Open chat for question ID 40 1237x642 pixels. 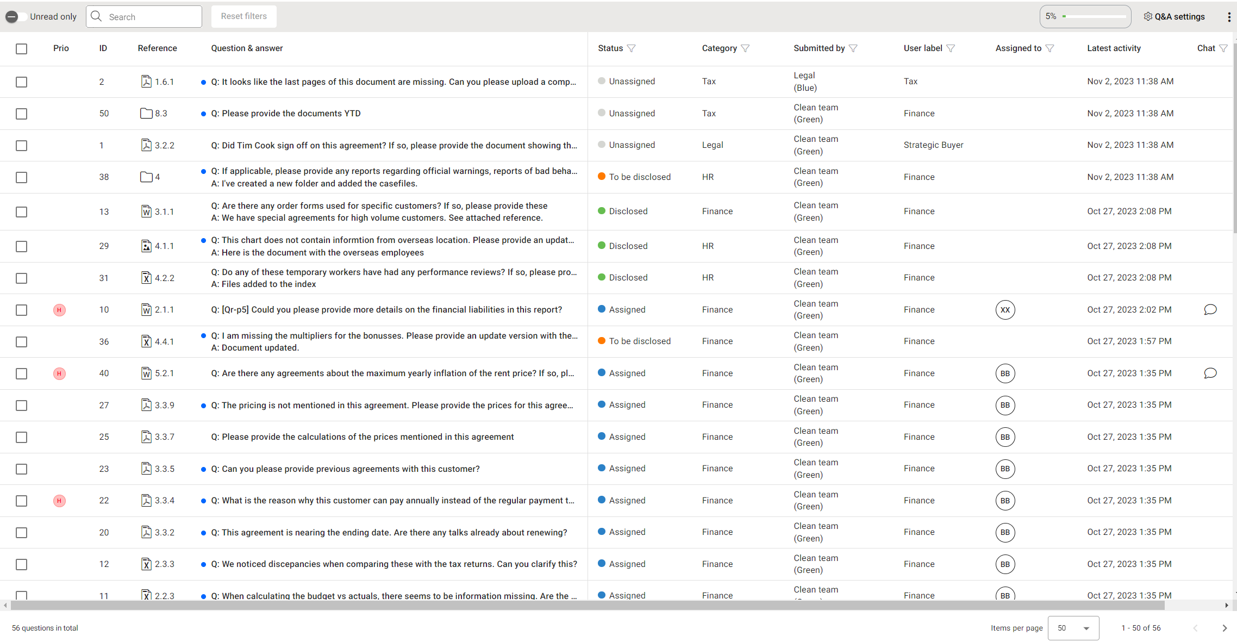[x=1210, y=373]
